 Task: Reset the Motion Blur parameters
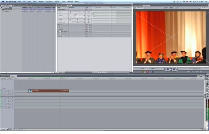[87, 34]
